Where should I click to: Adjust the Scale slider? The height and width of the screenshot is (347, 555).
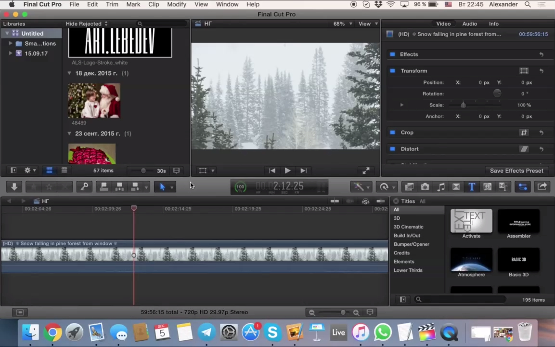point(463,105)
